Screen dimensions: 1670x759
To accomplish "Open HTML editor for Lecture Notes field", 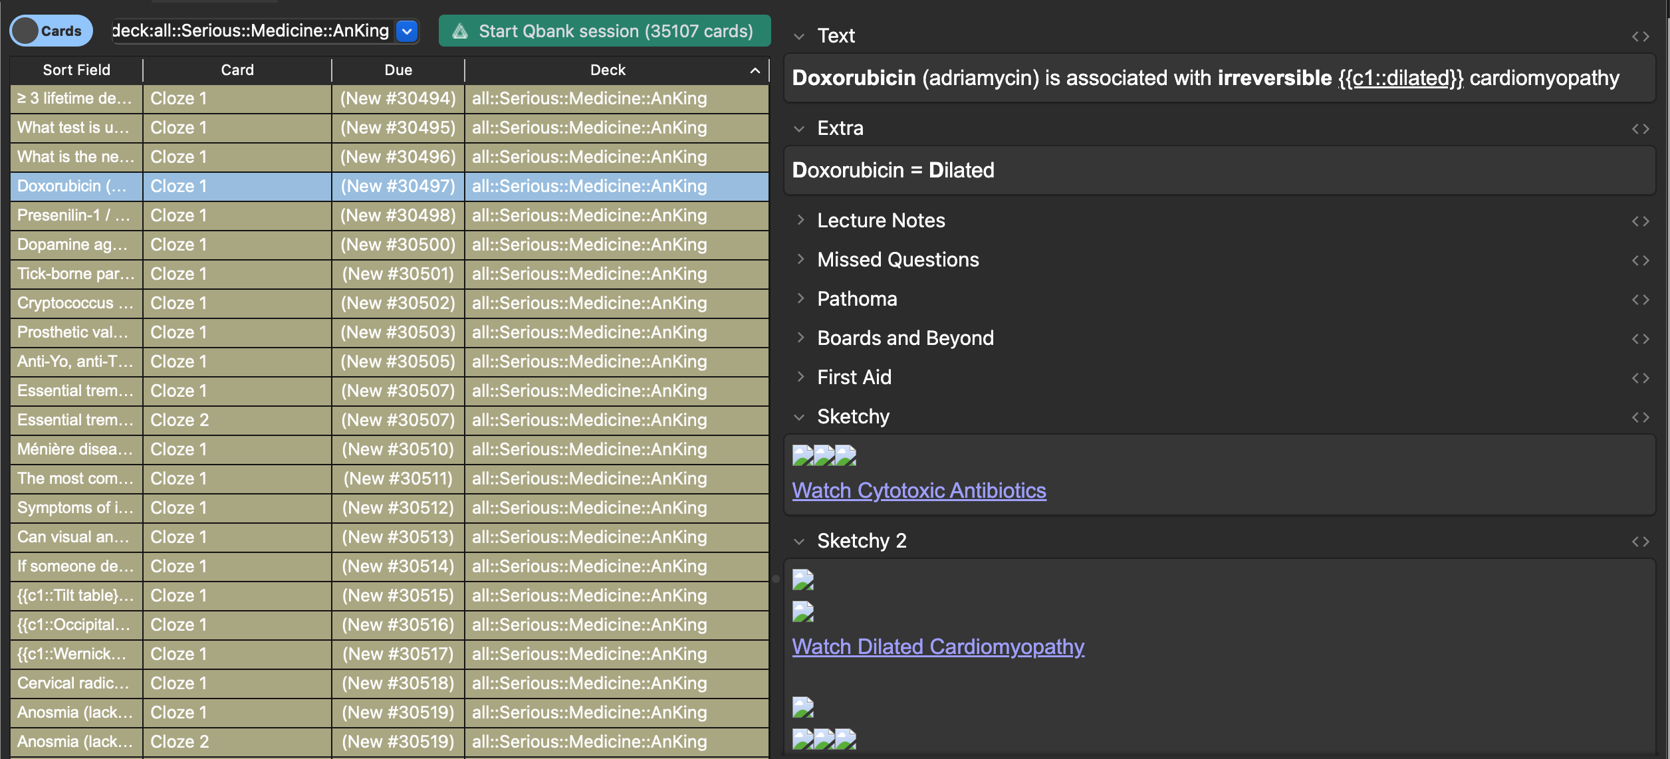I will [1640, 221].
